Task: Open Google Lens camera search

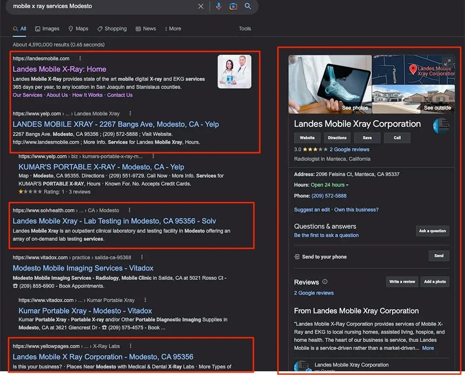Action: pos(233,6)
